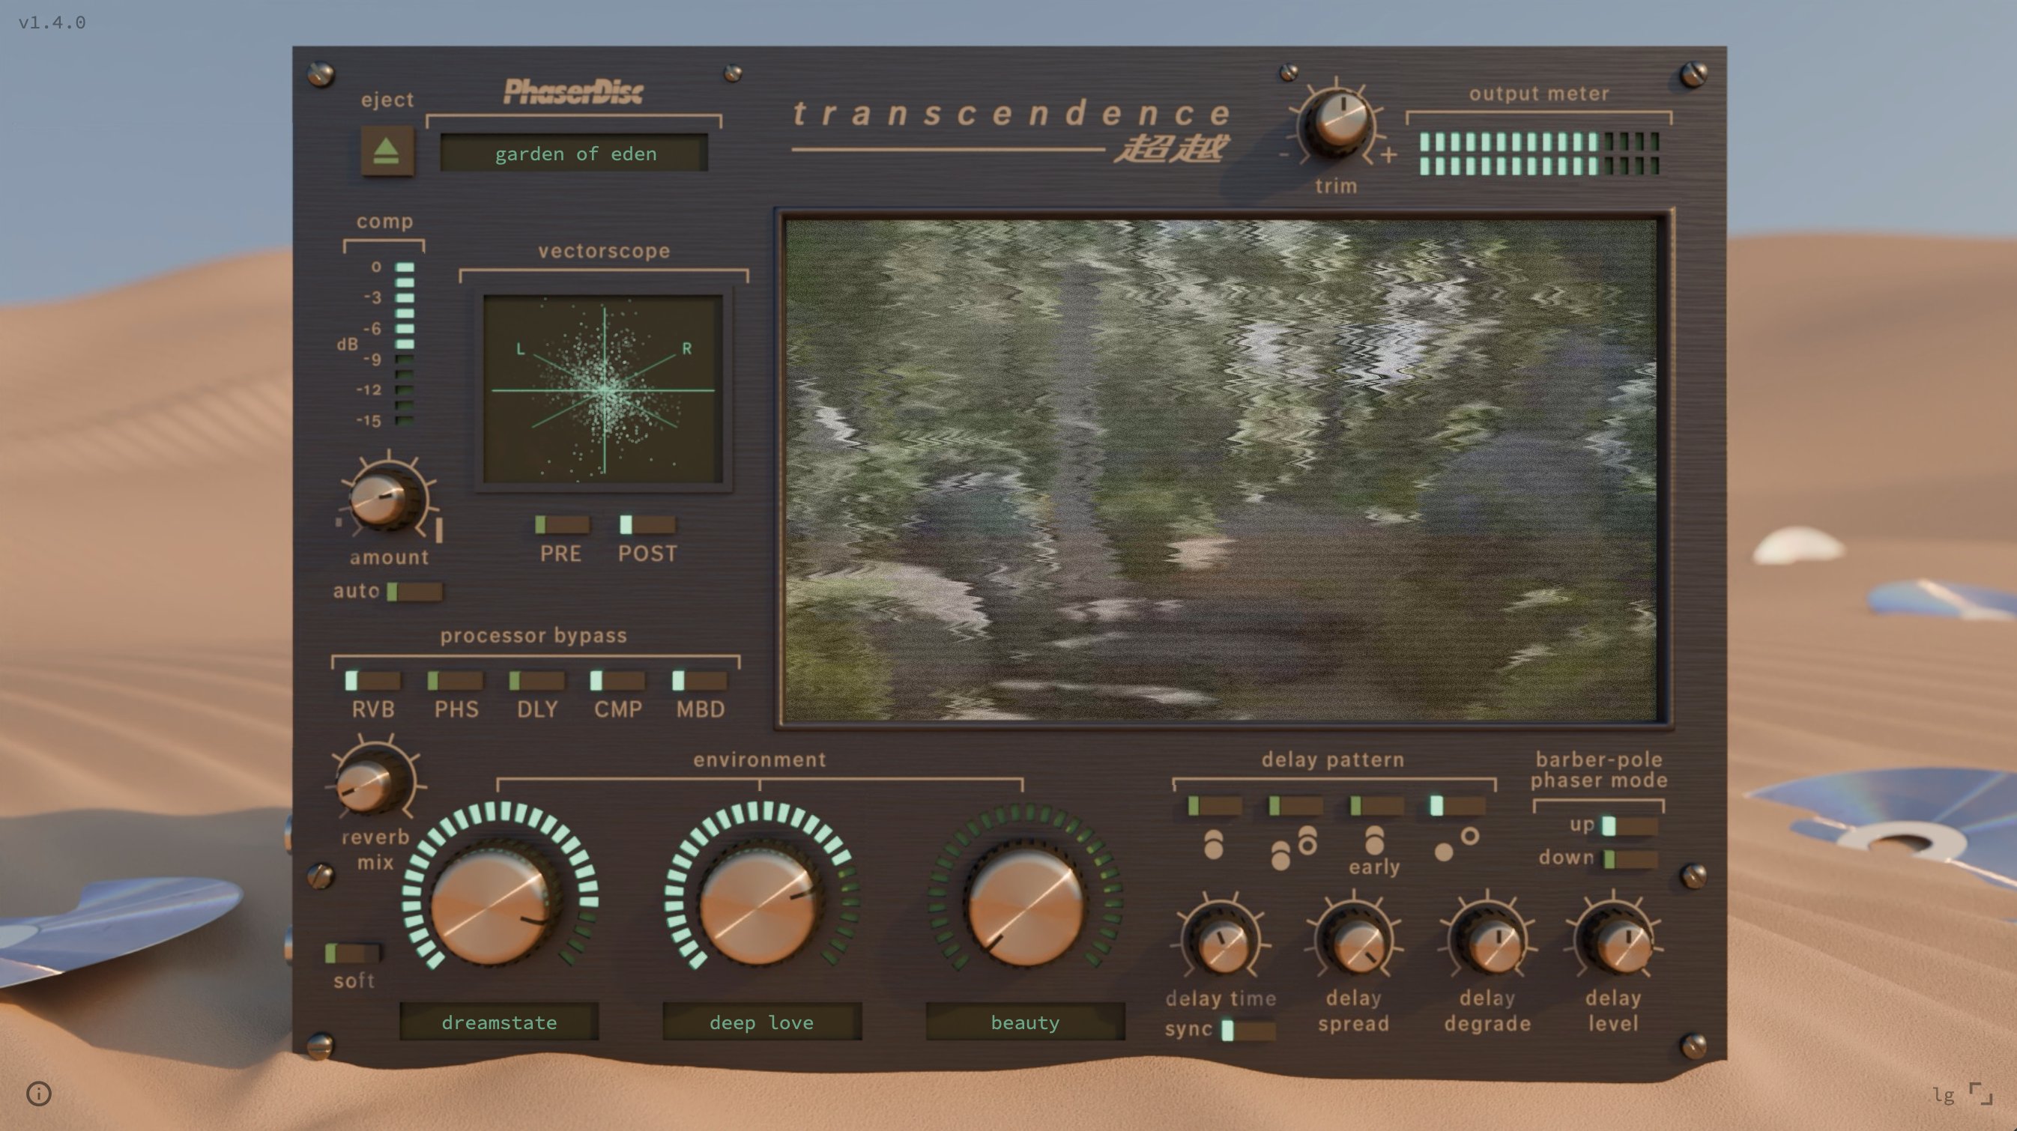
Task: Click the vectorscope display
Action: [x=603, y=389]
